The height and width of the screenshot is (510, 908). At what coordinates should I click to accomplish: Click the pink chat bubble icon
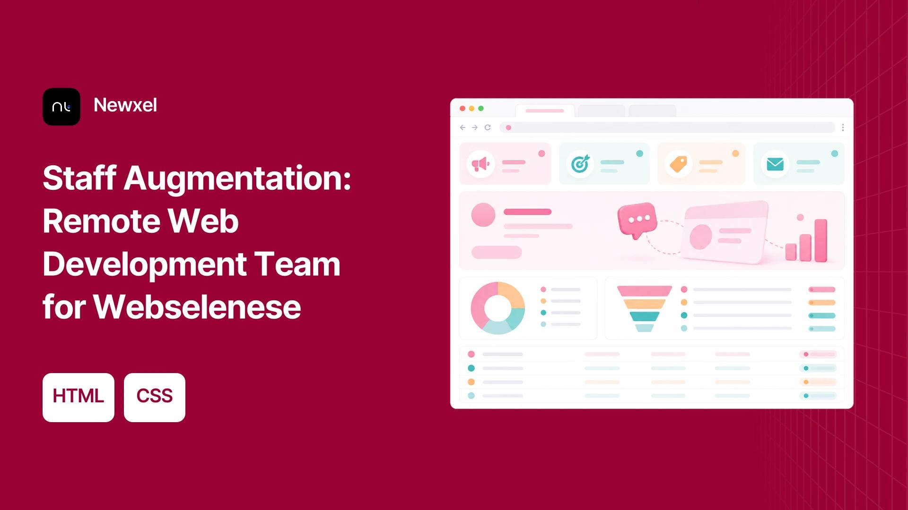tap(637, 221)
